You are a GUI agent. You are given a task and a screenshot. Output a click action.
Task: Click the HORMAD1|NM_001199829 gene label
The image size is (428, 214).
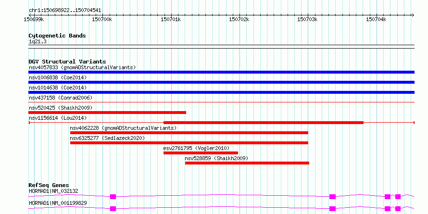pos(58,203)
